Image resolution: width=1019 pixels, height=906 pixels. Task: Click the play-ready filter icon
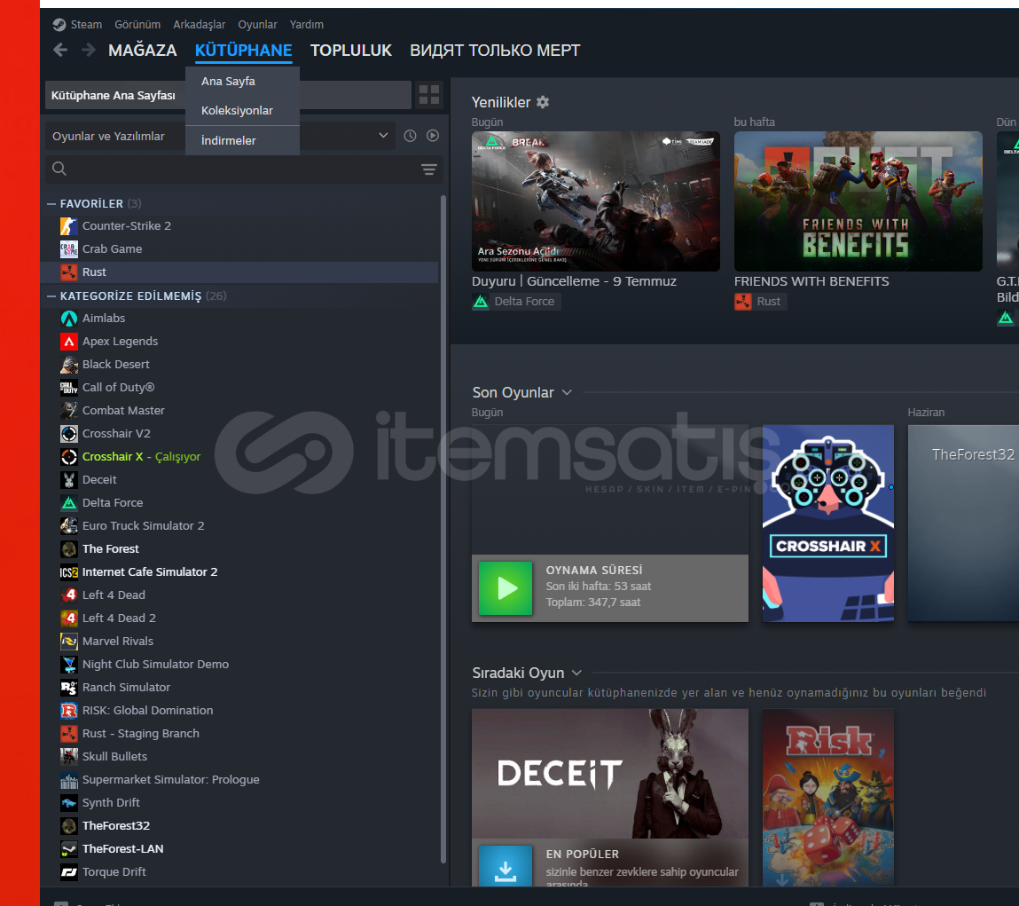[x=433, y=136]
